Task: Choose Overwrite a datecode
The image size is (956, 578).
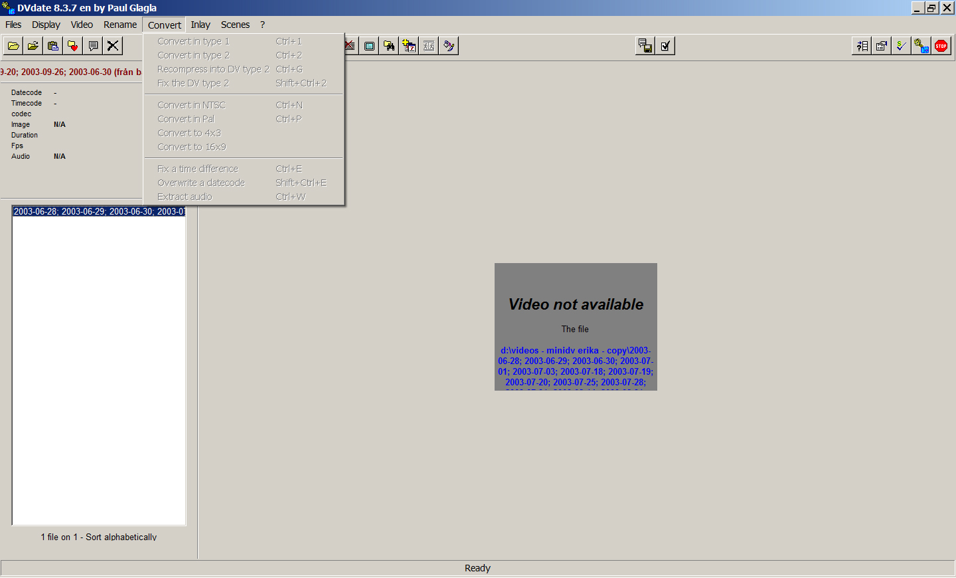Action: click(244, 183)
